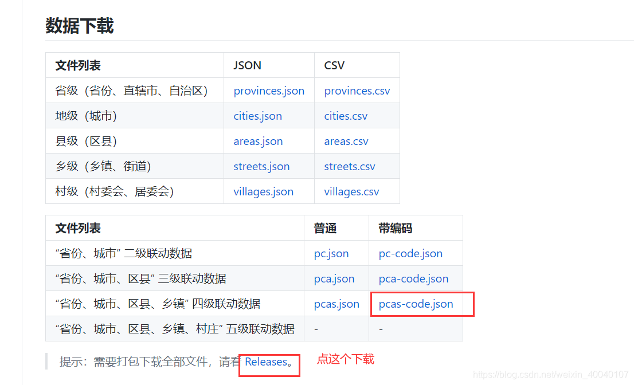
Task: Select the 二级联动数据 row label
Action: [124, 254]
